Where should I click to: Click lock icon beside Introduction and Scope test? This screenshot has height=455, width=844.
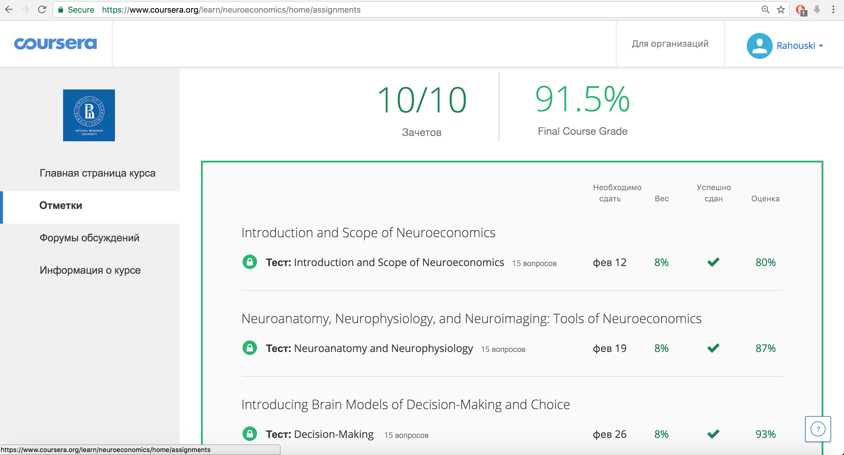[250, 262]
